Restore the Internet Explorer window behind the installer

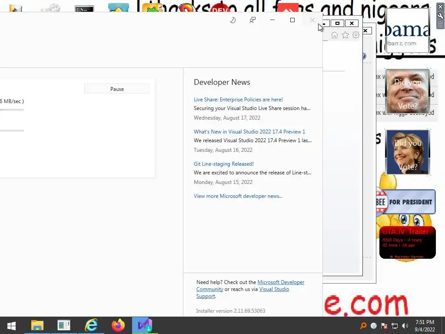click(x=337, y=23)
